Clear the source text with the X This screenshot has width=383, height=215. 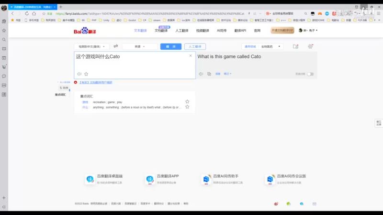click(191, 56)
